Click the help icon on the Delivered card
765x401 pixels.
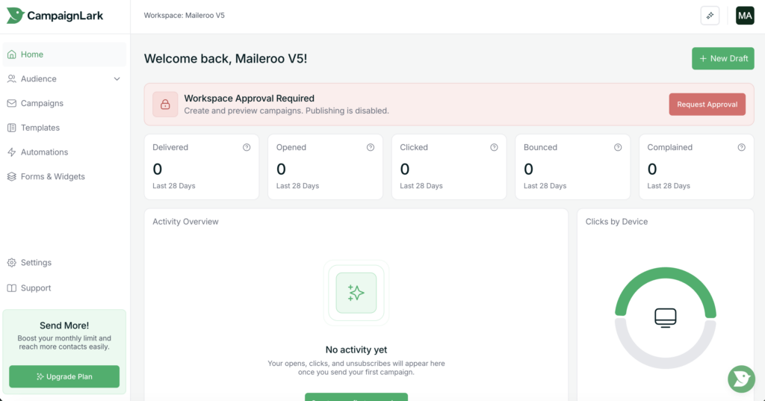(247, 148)
